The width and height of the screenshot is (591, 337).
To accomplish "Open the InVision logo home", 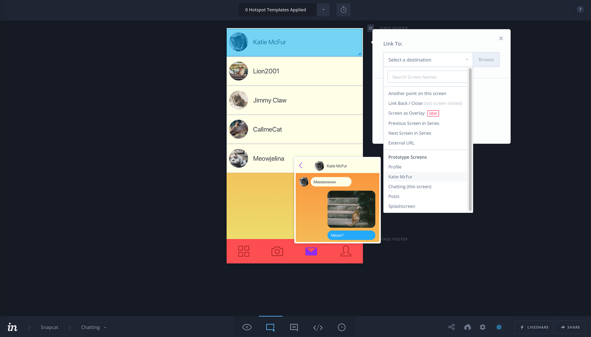I will pyautogui.click(x=12, y=327).
